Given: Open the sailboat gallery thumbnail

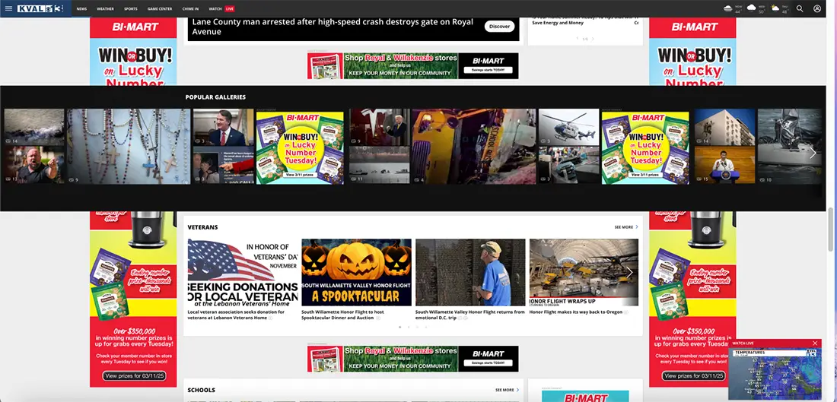Looking at the screenshot, I should click(790, 147).
